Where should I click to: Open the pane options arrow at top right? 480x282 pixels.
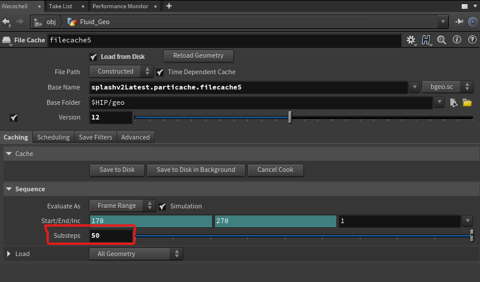pyautogui.click(x=475, y=6)
